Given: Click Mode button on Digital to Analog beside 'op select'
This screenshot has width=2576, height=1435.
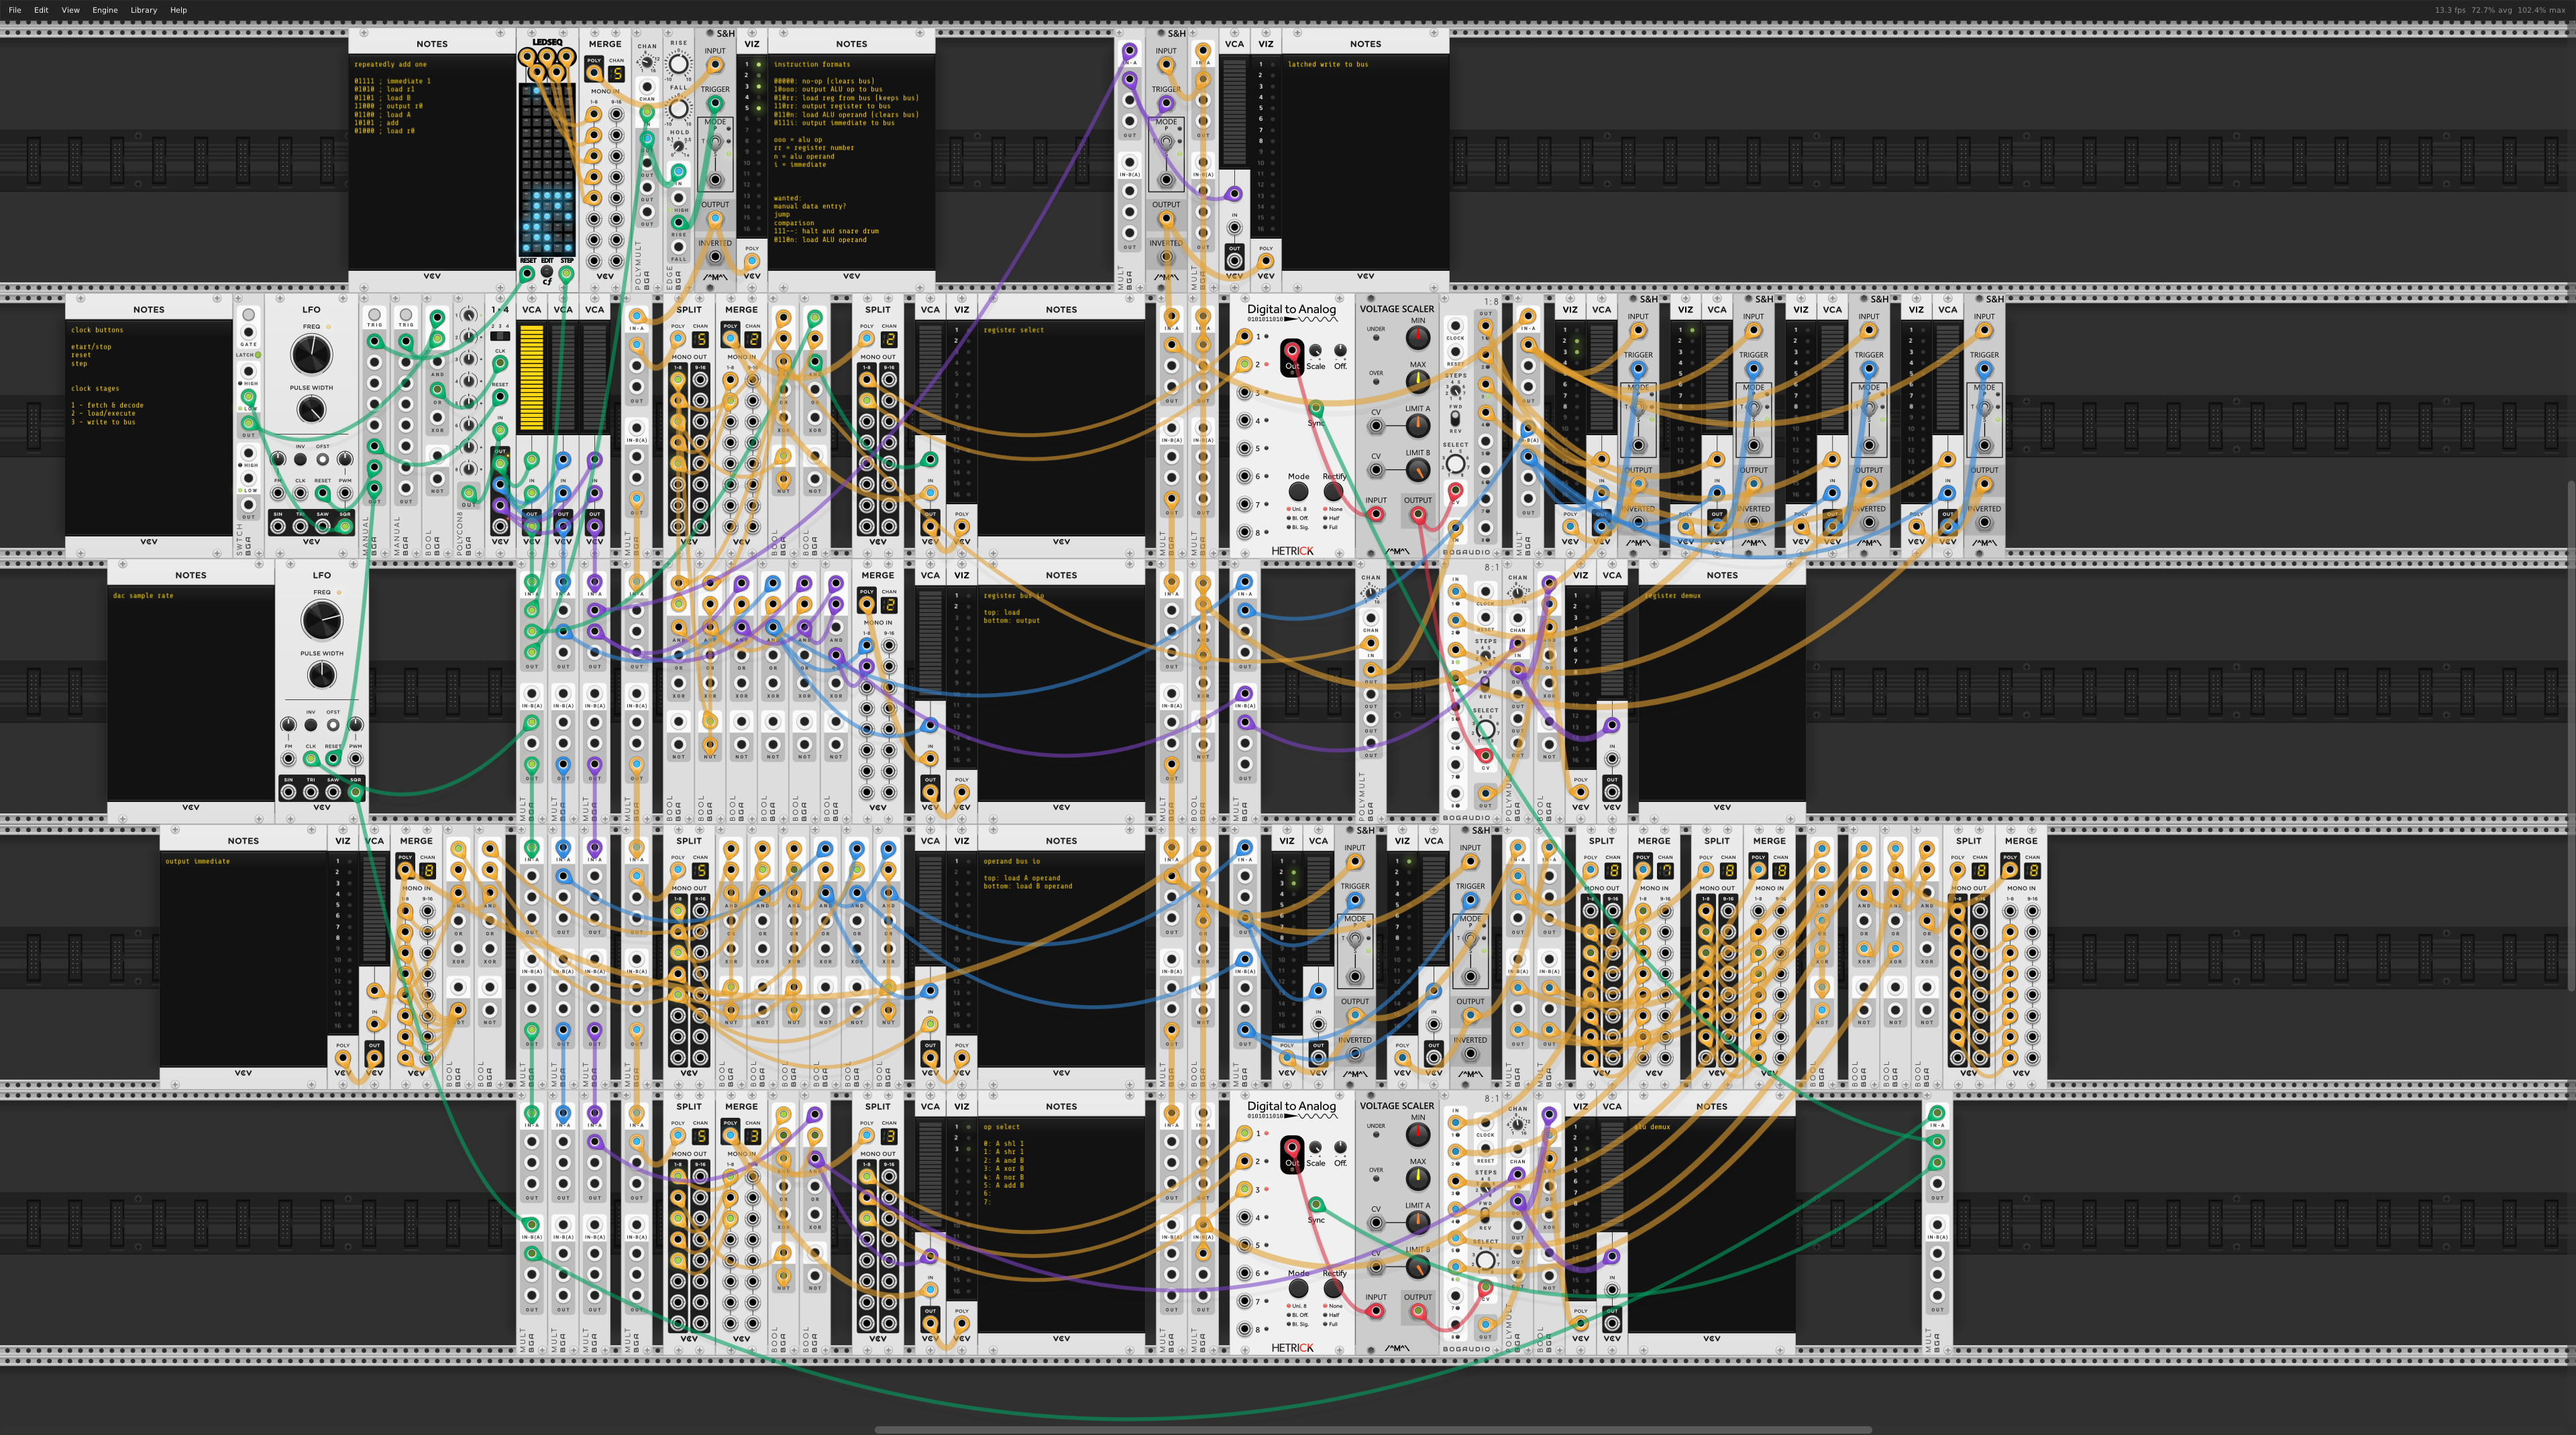Looking at the screenshot, I should click(x=1298, y=1288).
